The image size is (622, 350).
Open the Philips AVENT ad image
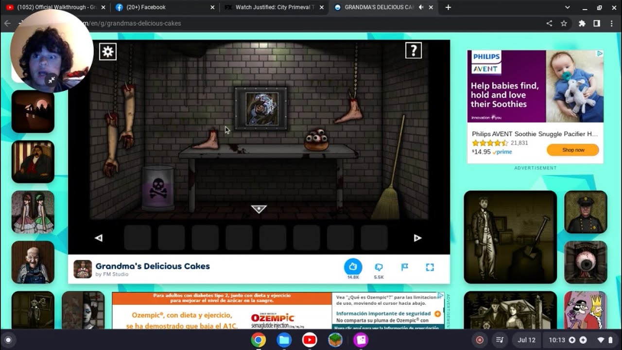click(x=536, y=87)
